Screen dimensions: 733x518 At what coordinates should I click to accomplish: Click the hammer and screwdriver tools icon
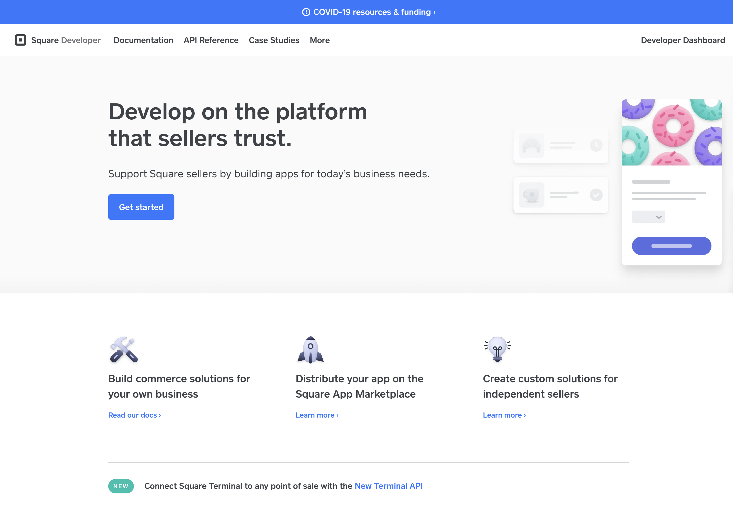[x=124, y=350]
